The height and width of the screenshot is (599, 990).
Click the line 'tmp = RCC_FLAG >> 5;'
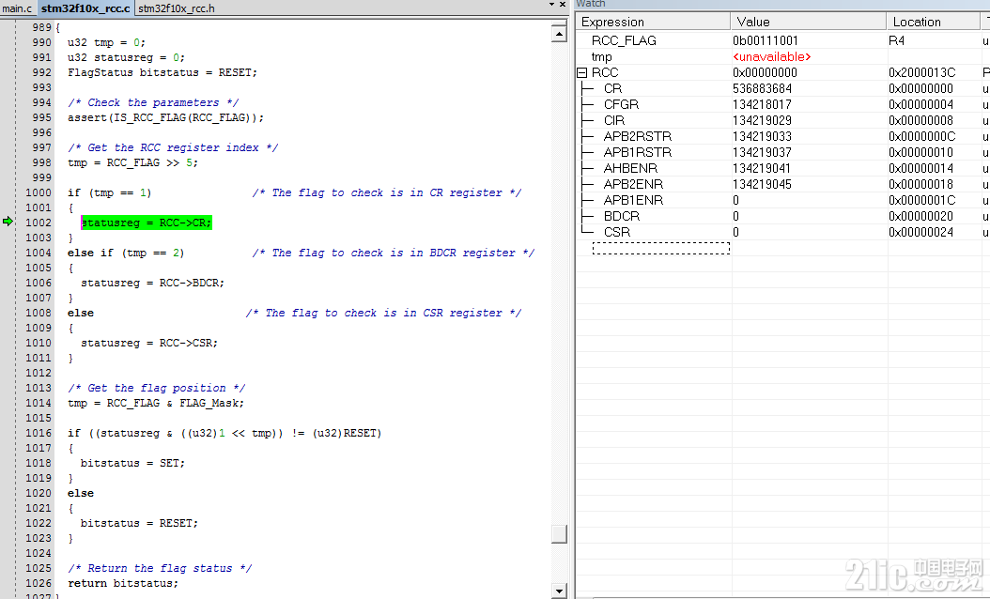pyautogui.click(x=132, y=162)
